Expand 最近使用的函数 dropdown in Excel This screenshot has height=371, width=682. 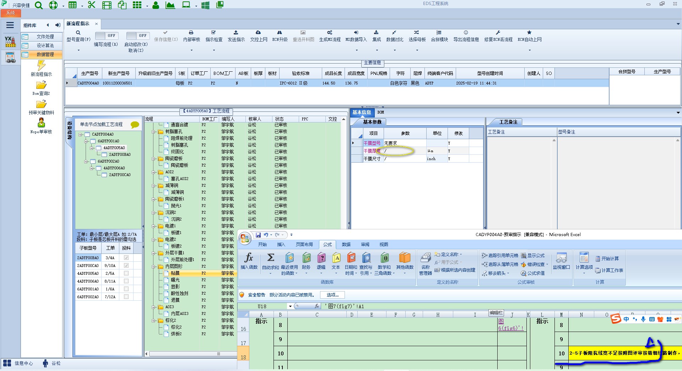coord(289,264)
